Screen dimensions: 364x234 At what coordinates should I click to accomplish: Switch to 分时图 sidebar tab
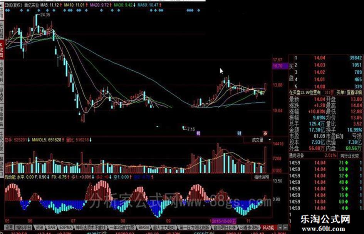2,30
